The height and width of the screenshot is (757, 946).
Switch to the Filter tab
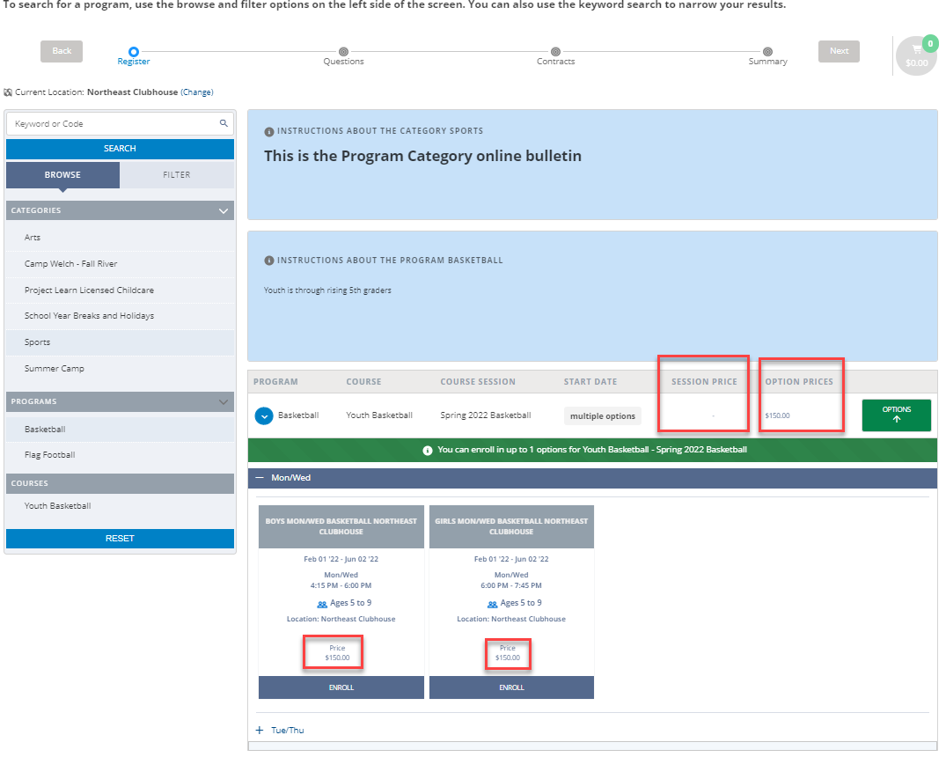(176, 174)
